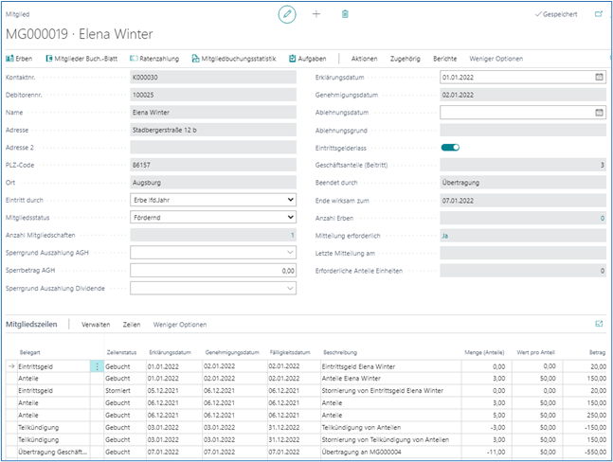Viewport: 613px width, 462px height.
Task: Open calendar picker for Erklärungsdatum
Action: coord(598,78)
